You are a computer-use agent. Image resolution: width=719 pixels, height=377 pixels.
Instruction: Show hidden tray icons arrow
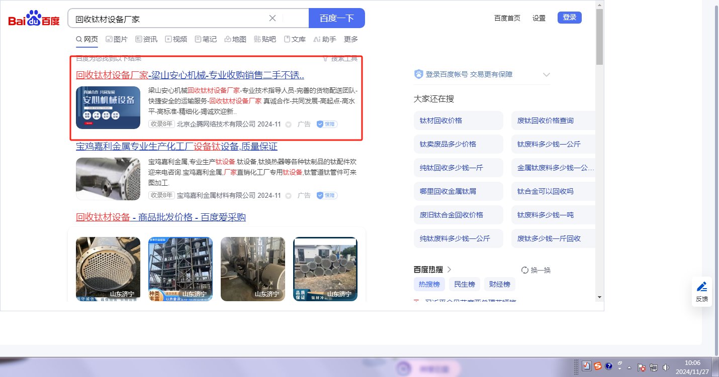point(629,367)
